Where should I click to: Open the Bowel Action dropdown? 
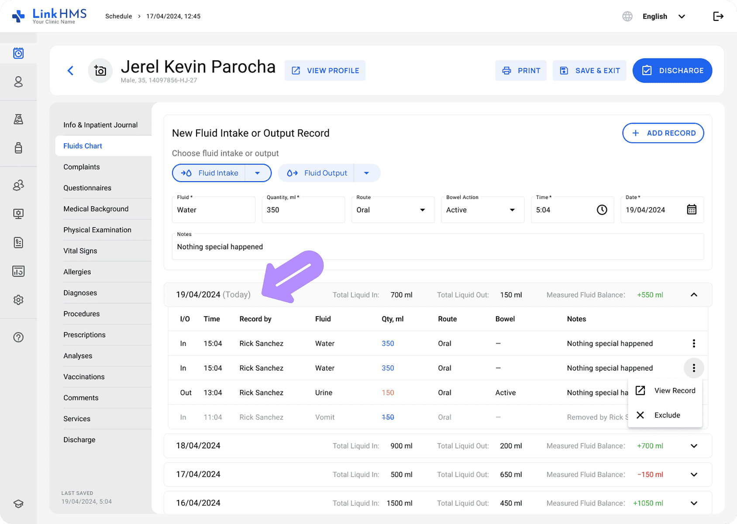(x=482, y=210)
